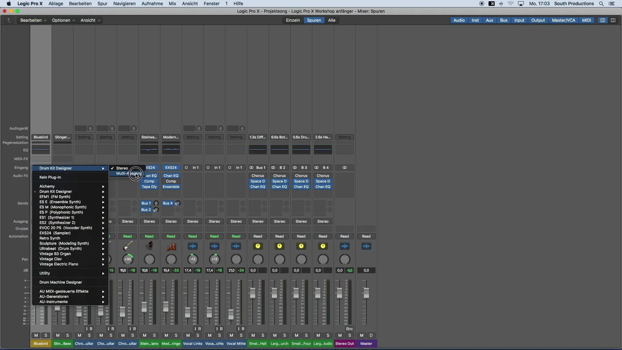Mute the Small Hall aux channel
Viewport: 622px width, 350px height.
253,336
